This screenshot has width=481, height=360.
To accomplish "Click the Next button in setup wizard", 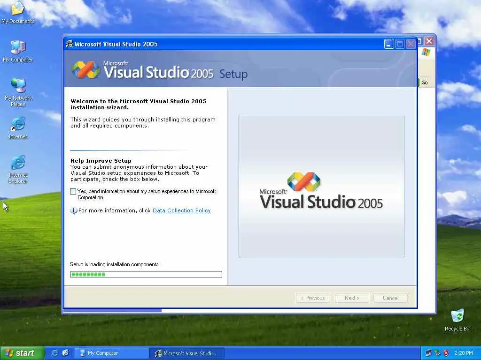I will tap(352, 298).
